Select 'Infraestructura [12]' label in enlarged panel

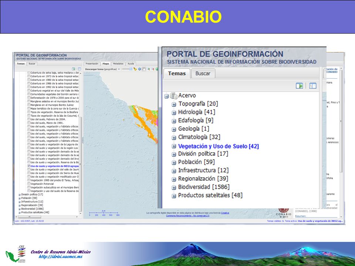pyautogui.click(x=203, y=170)
